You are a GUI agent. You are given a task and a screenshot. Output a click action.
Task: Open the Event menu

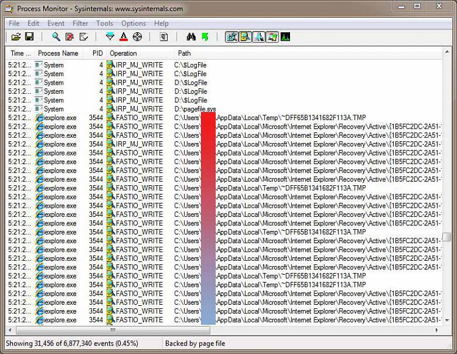[x=55, y=23]
